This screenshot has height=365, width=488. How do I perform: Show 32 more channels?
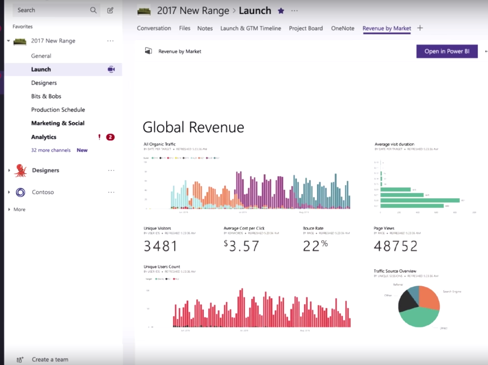(x=51, y=150)
